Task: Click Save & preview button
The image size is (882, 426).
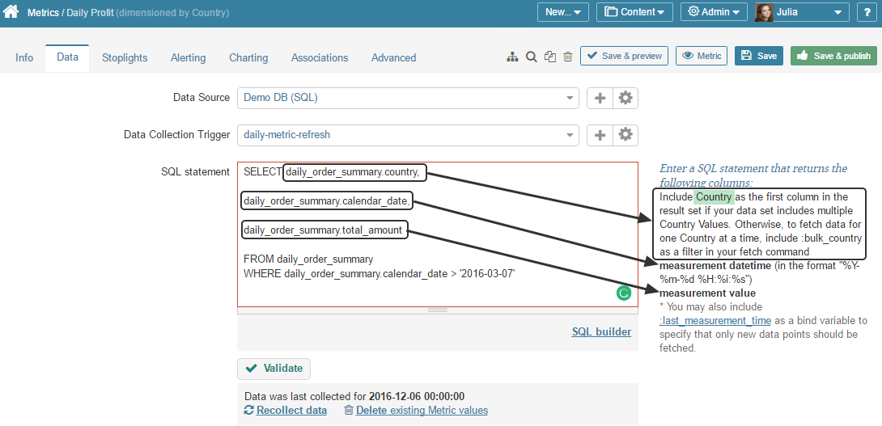Action: pos(625,57)
